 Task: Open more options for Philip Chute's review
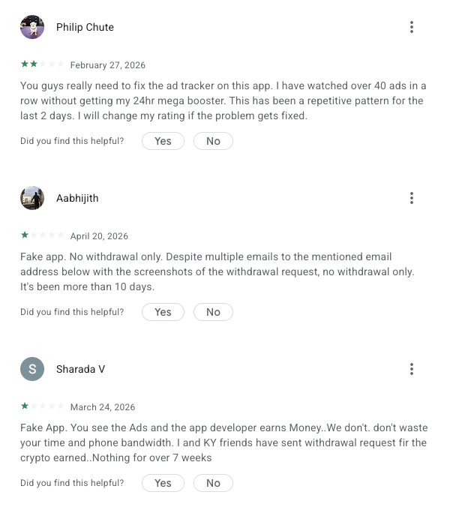click(x=412, y=27)
